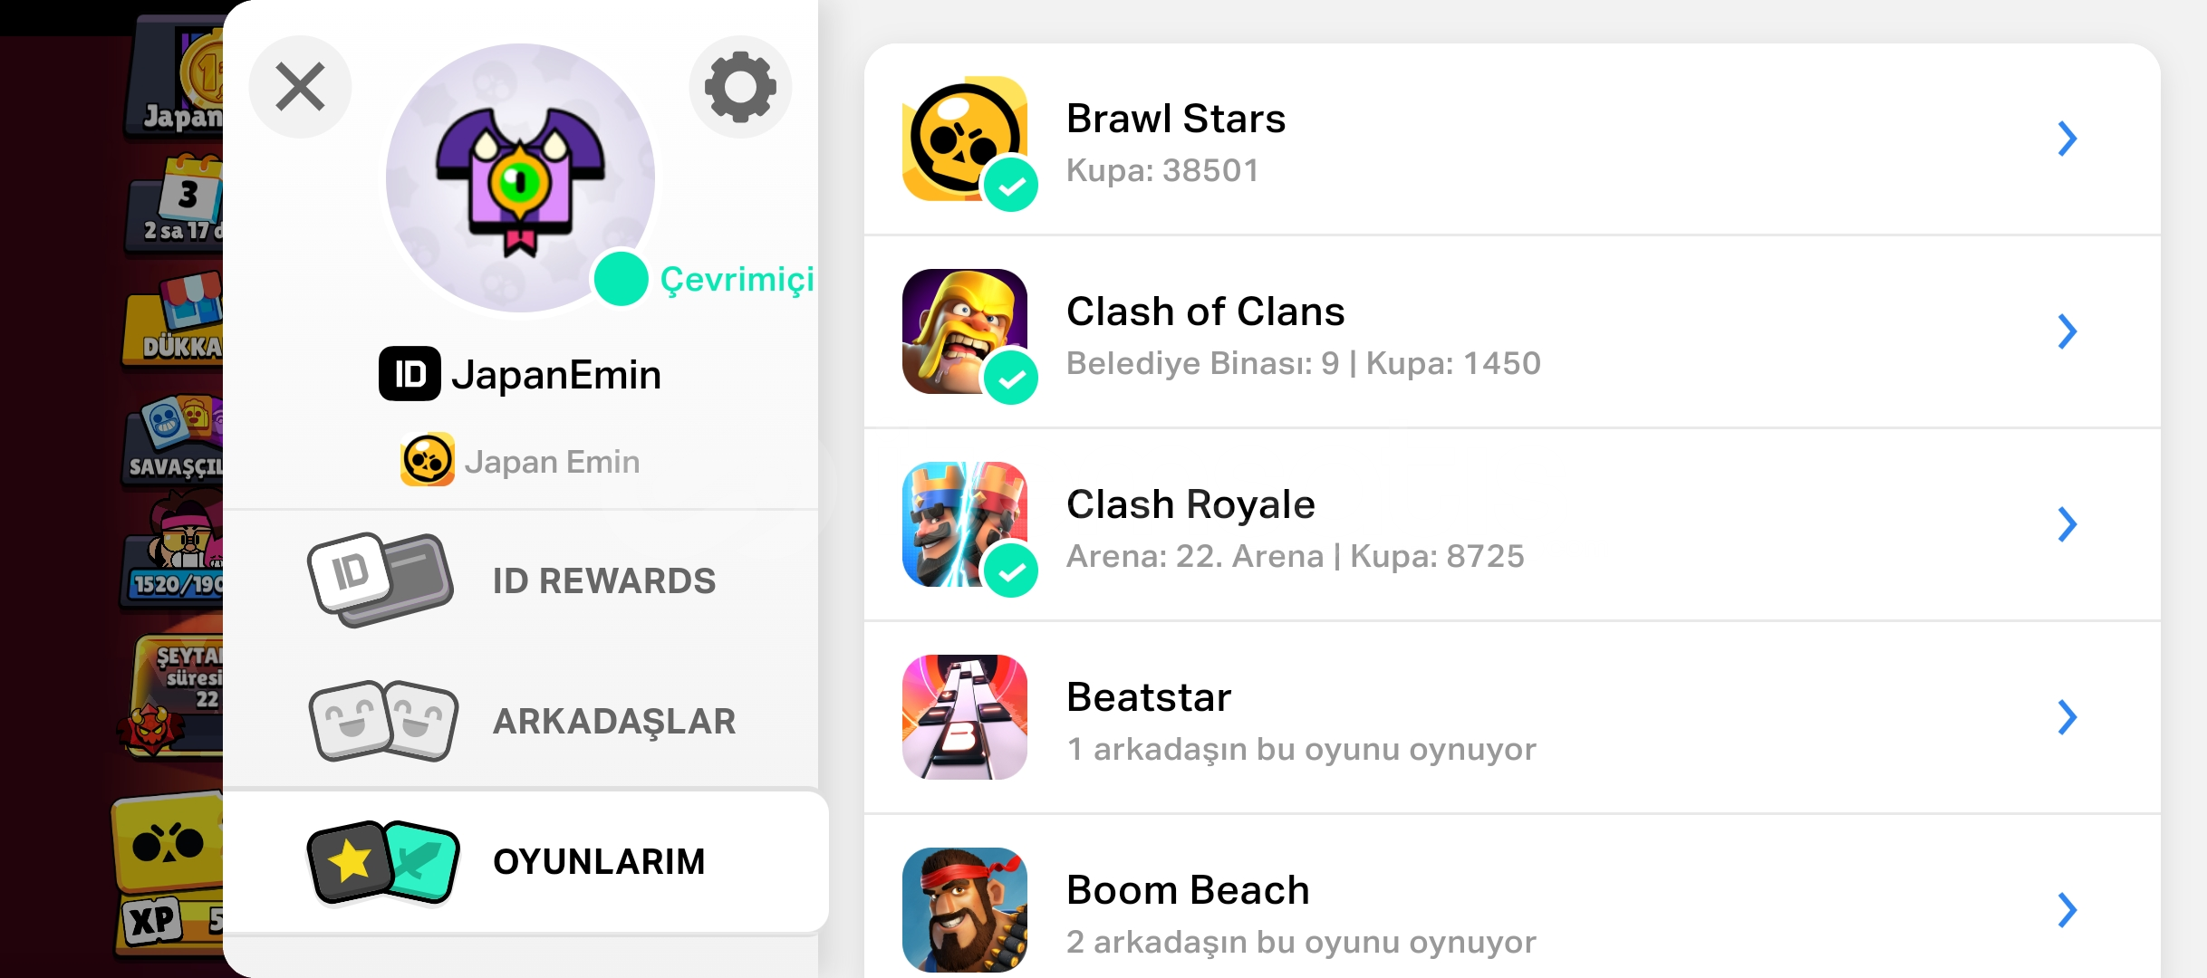
Task: Expand Clash of Clans row chevron
Action: [2067, 331]
